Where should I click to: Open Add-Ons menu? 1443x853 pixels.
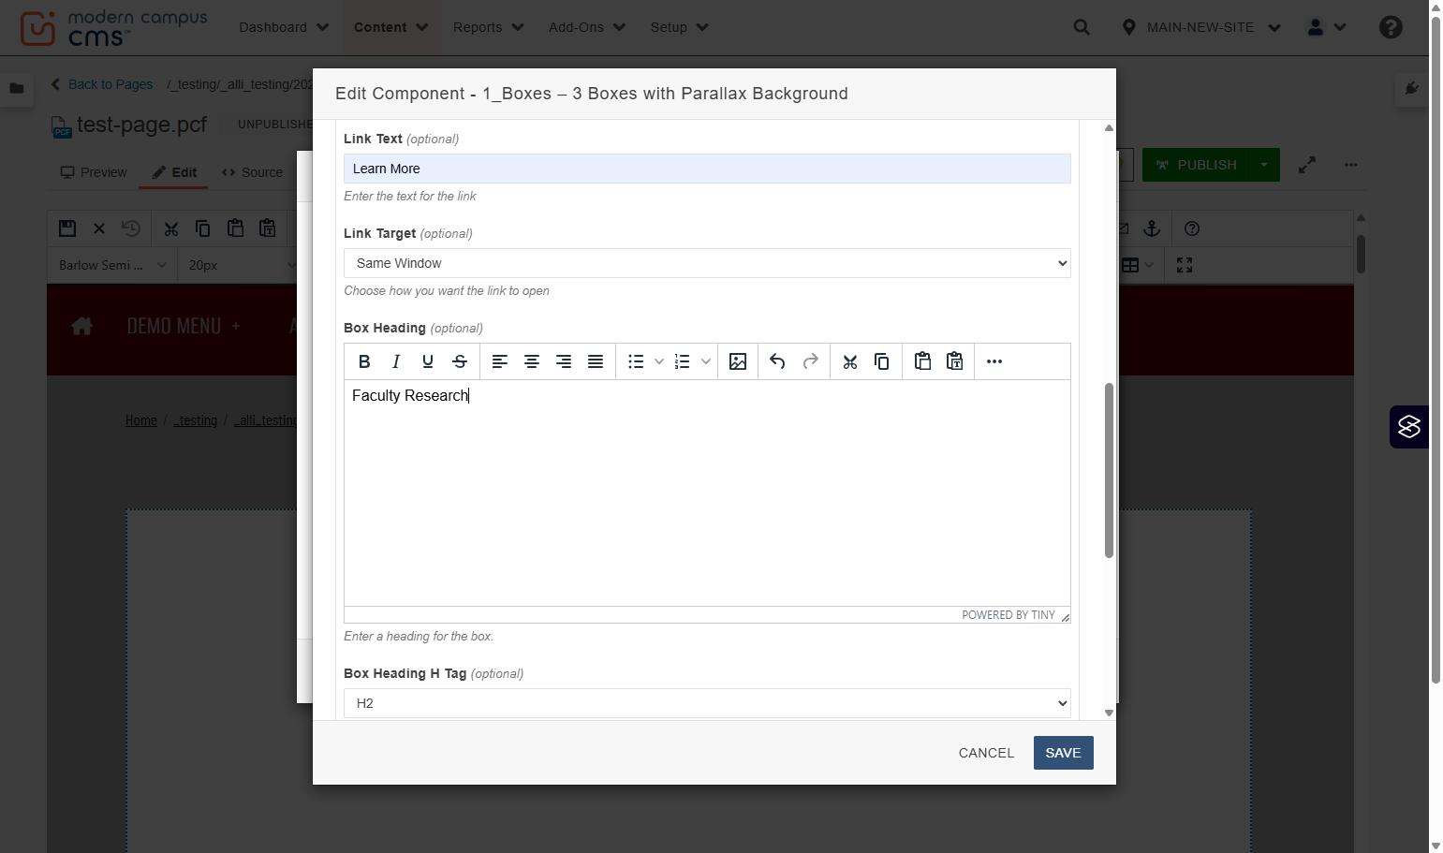586,27
